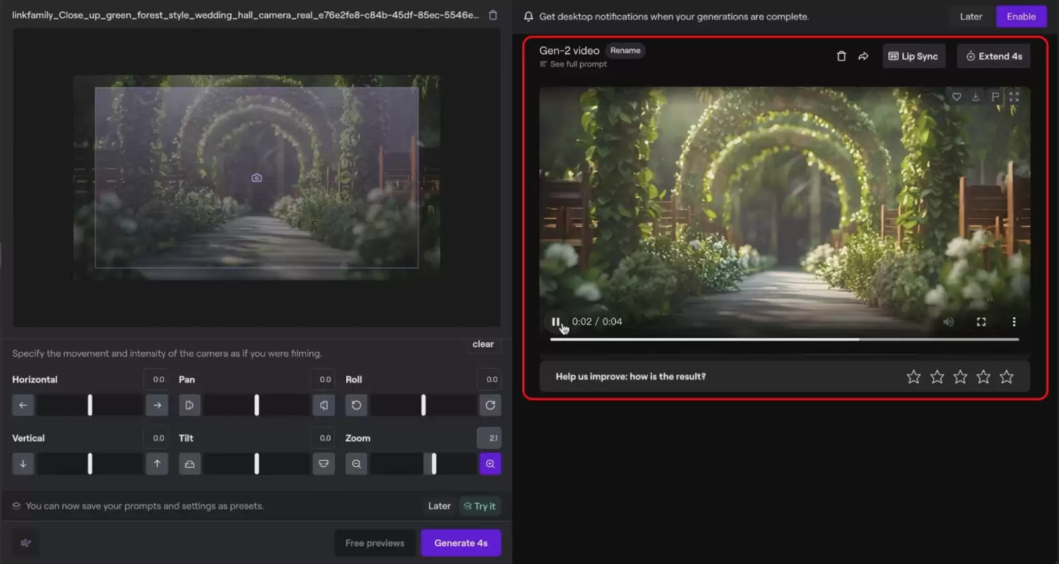1059x564 pixels.
Task: Delete the uploaded image with trash icon
Action: 493,15
